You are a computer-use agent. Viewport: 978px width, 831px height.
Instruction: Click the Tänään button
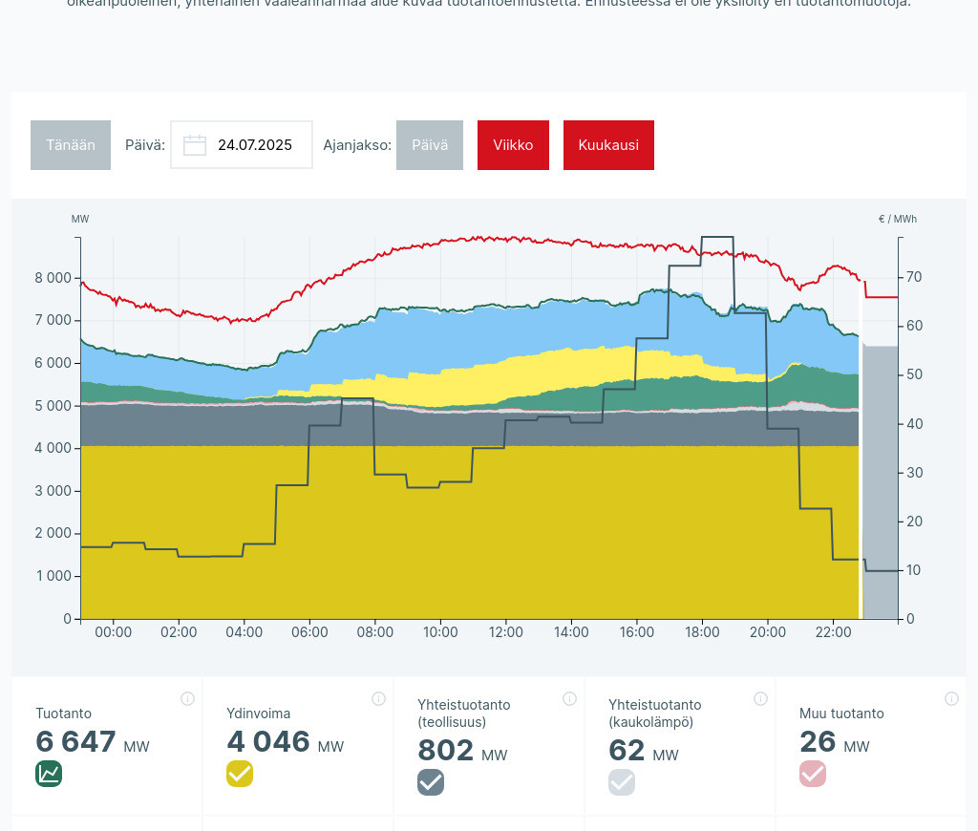pos(71,145)
